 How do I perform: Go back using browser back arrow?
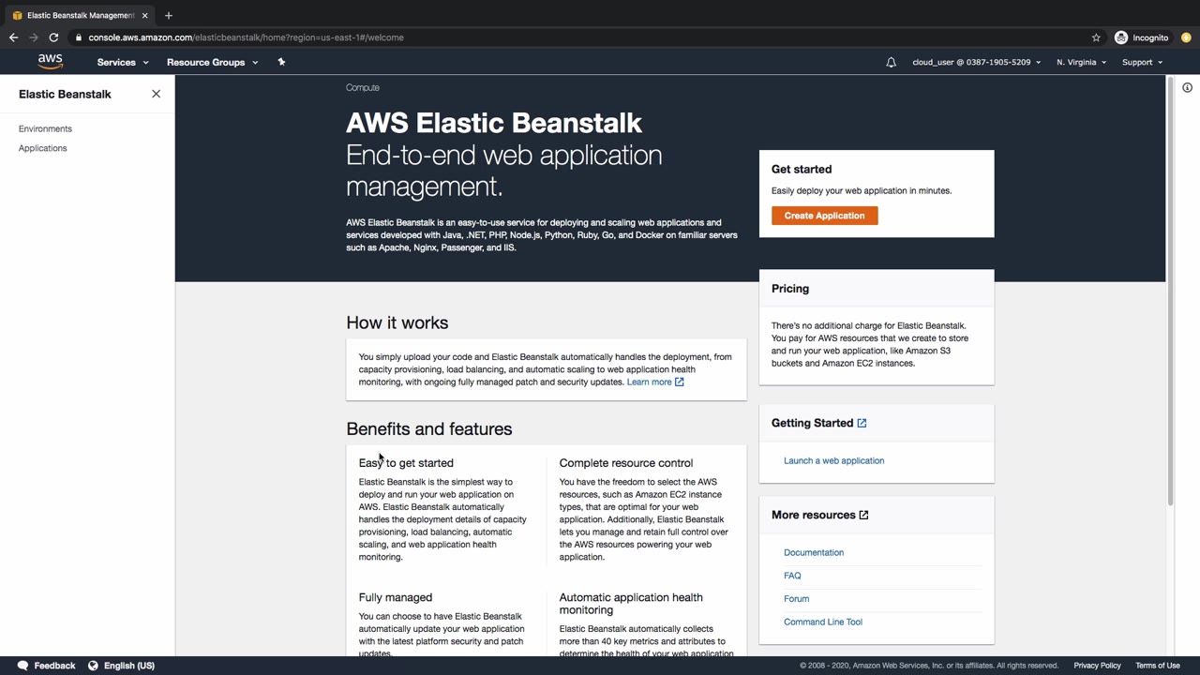coord(13,37)
